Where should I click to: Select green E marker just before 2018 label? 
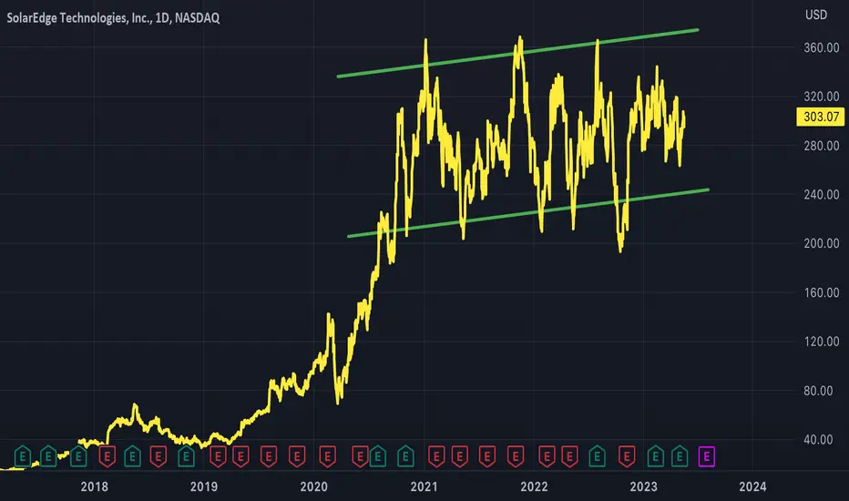point(78,456)
